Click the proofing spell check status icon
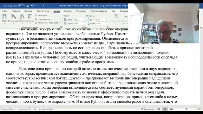203x114 pixels. pos(35,109)
